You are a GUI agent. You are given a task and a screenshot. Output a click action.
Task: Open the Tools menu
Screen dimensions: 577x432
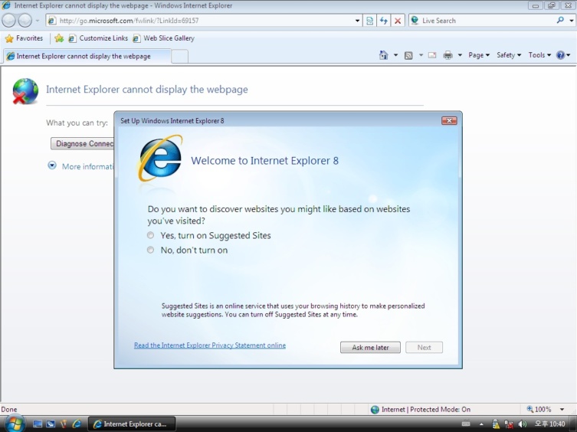click(539, 55)
